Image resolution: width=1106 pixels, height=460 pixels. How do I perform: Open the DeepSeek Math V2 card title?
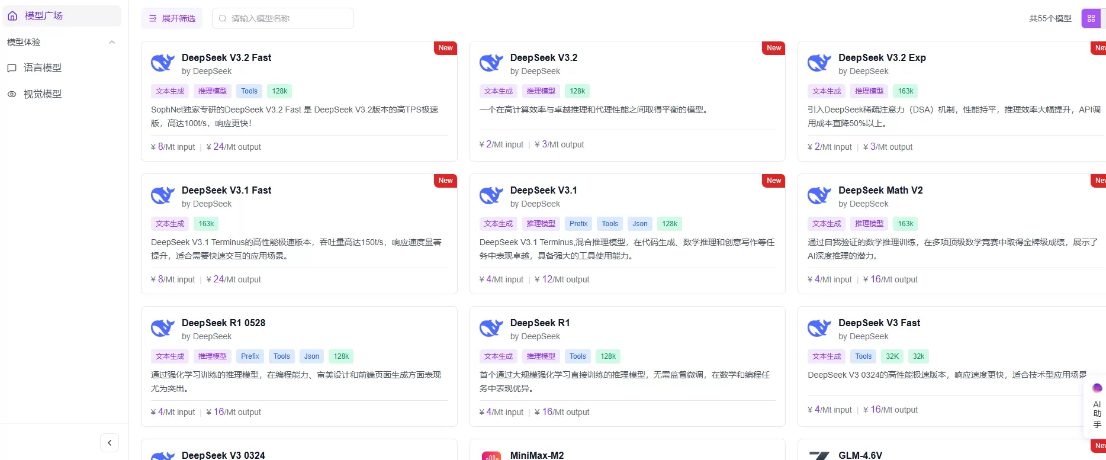(x=880, y=190)
